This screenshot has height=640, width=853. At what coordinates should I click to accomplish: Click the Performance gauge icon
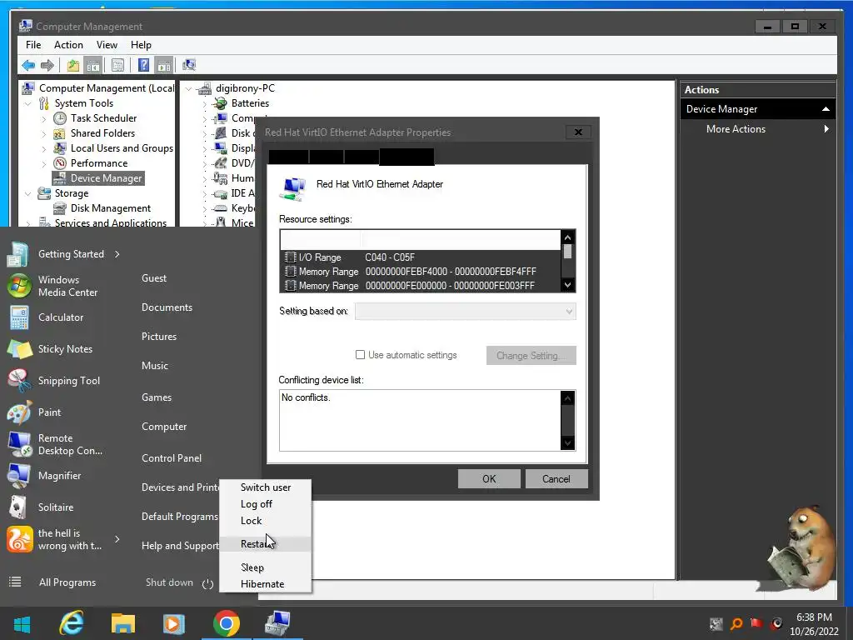(60, 163)
